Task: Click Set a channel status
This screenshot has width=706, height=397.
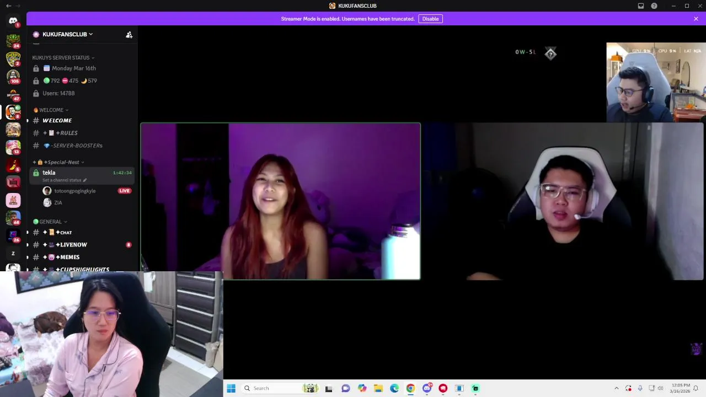Action: point(62,180)
